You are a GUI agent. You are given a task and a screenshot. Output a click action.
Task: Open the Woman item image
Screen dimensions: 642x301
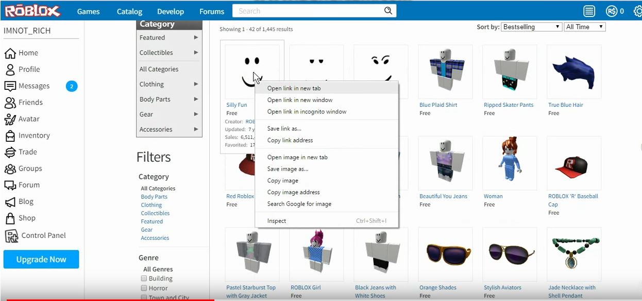509,163
